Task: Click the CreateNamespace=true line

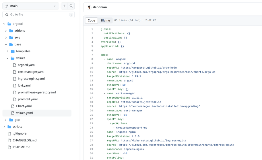Action: coord(132,128)
